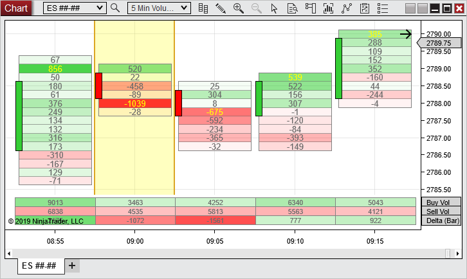
Task: Click the zoom out magnifier
Action: tap(257, 8)
